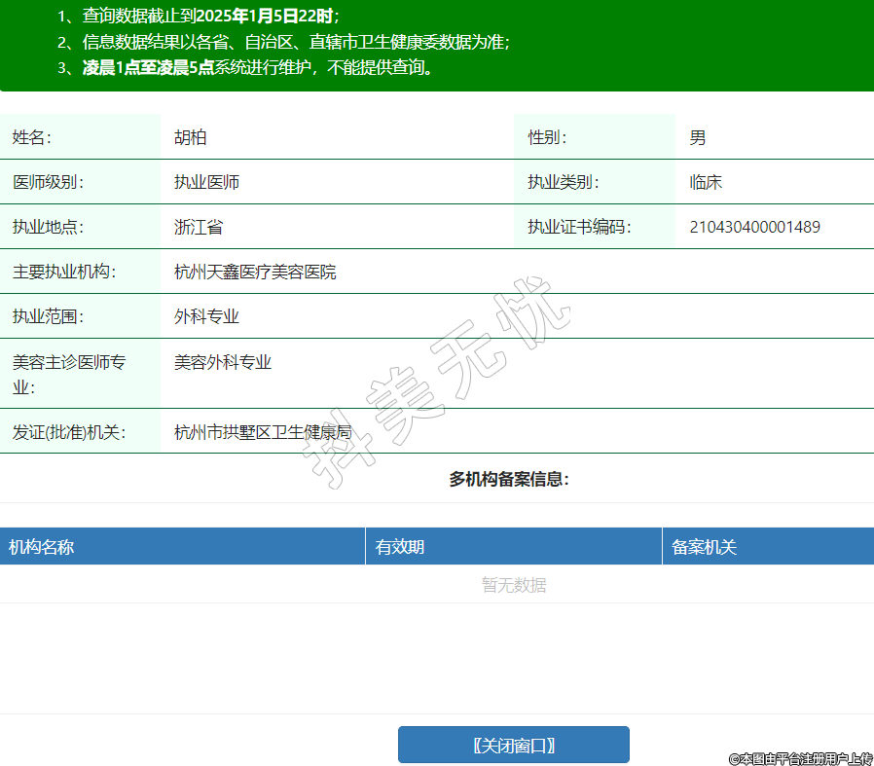Click the 关闭窗口 button
Viewport: 874px width, 766px height.
click(513, 746)
